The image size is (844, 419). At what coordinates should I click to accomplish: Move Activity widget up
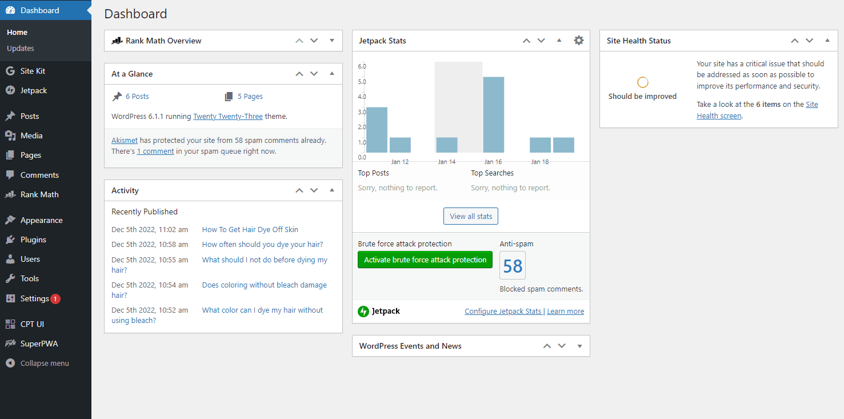coord(299,190)
